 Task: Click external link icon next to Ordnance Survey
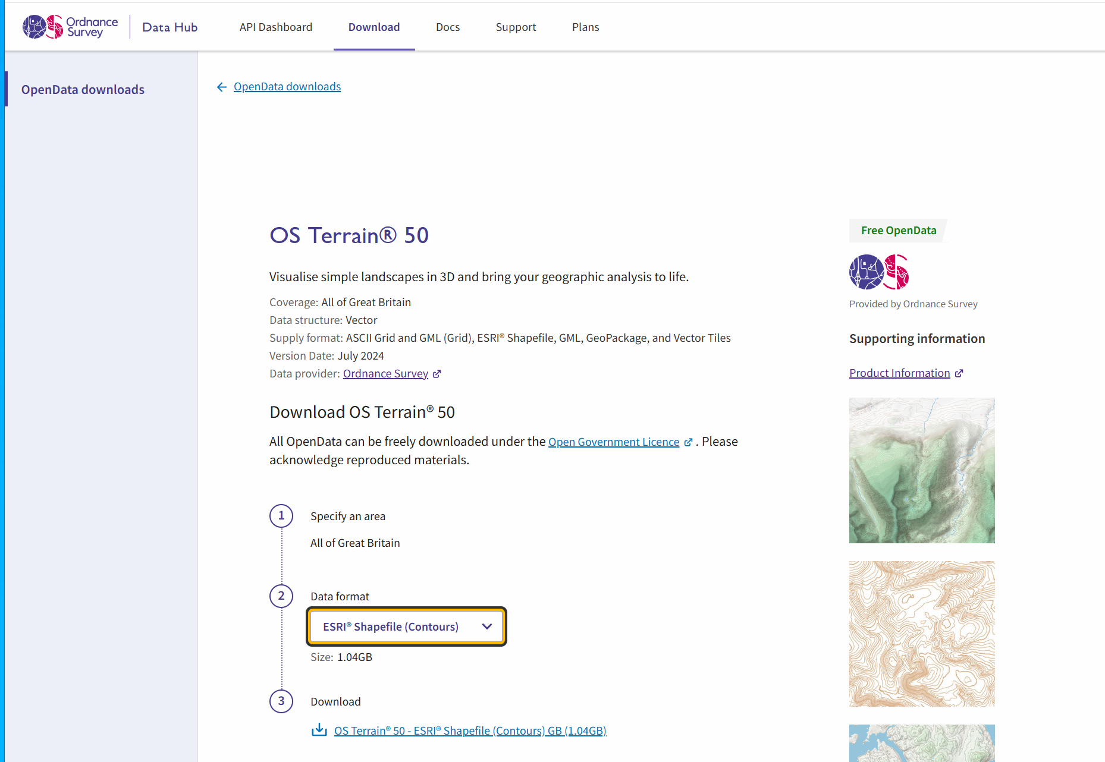pos(437,374)
